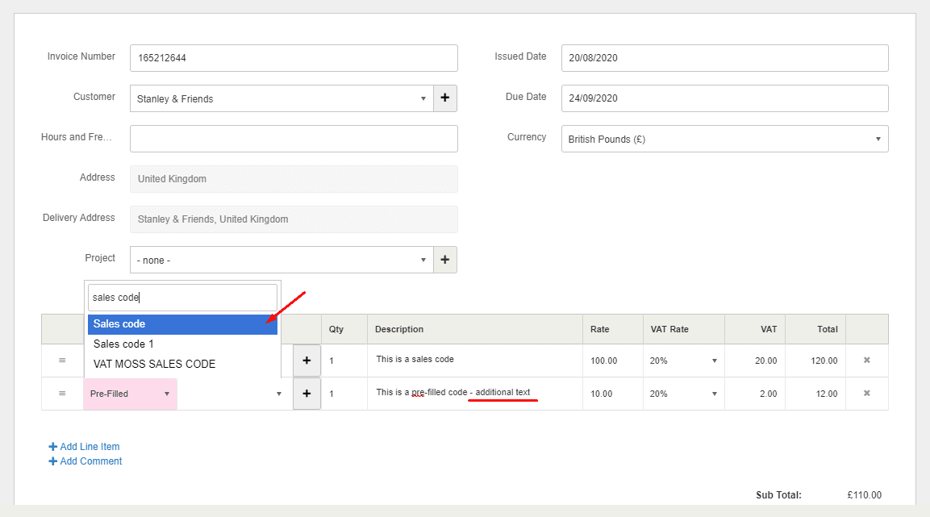The width and height of the screenshot is (930, 517).
Task: Open the Pre-Filled code dropdown
Action: (x=131, y=394)
